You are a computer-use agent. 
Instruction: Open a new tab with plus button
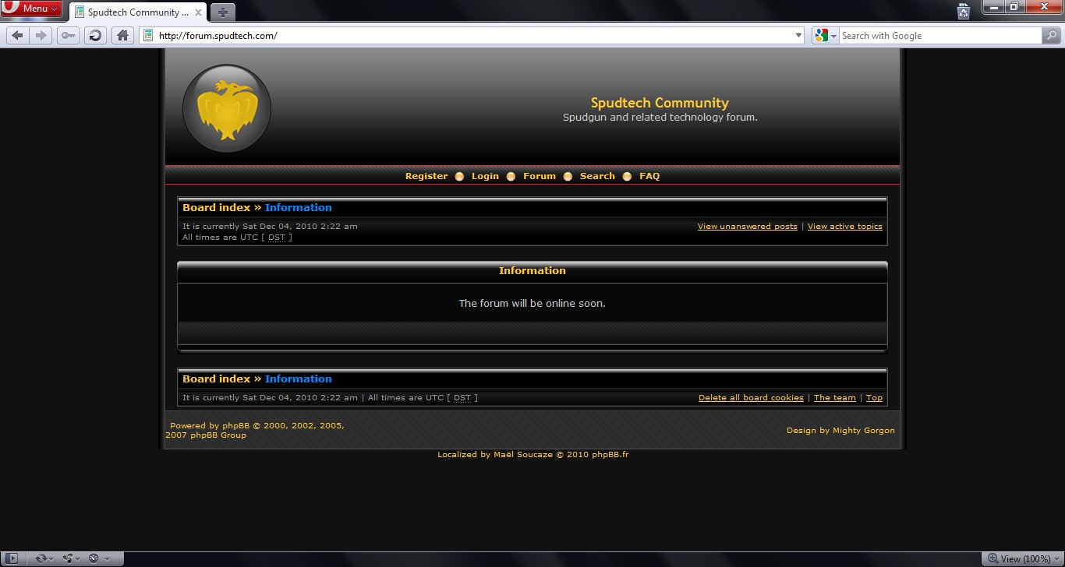point(223,12)
